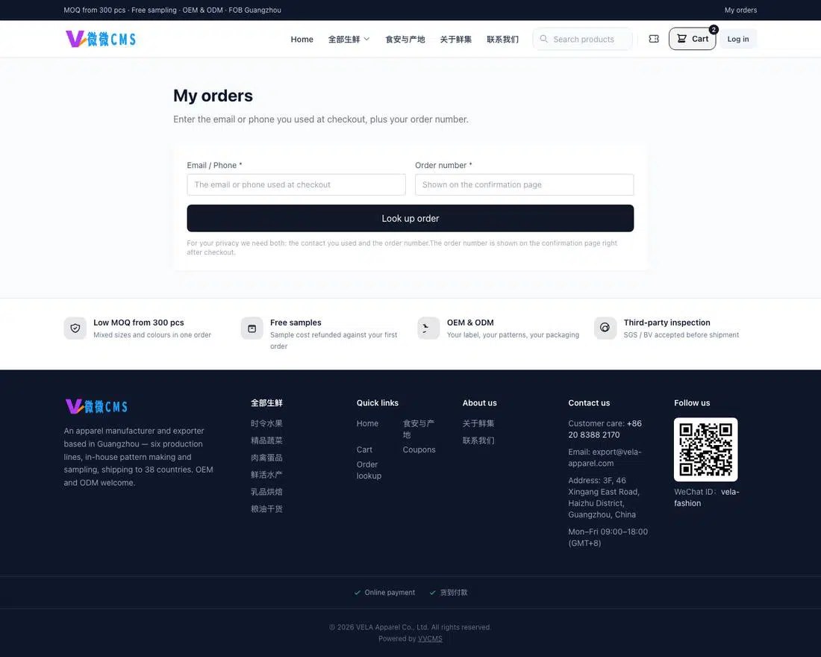Open the Home navigation item
Screen dimensions: 821x657
[x=302, y=40]
